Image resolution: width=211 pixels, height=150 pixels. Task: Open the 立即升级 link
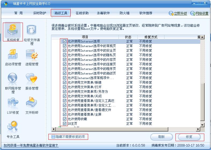point(180,13)
